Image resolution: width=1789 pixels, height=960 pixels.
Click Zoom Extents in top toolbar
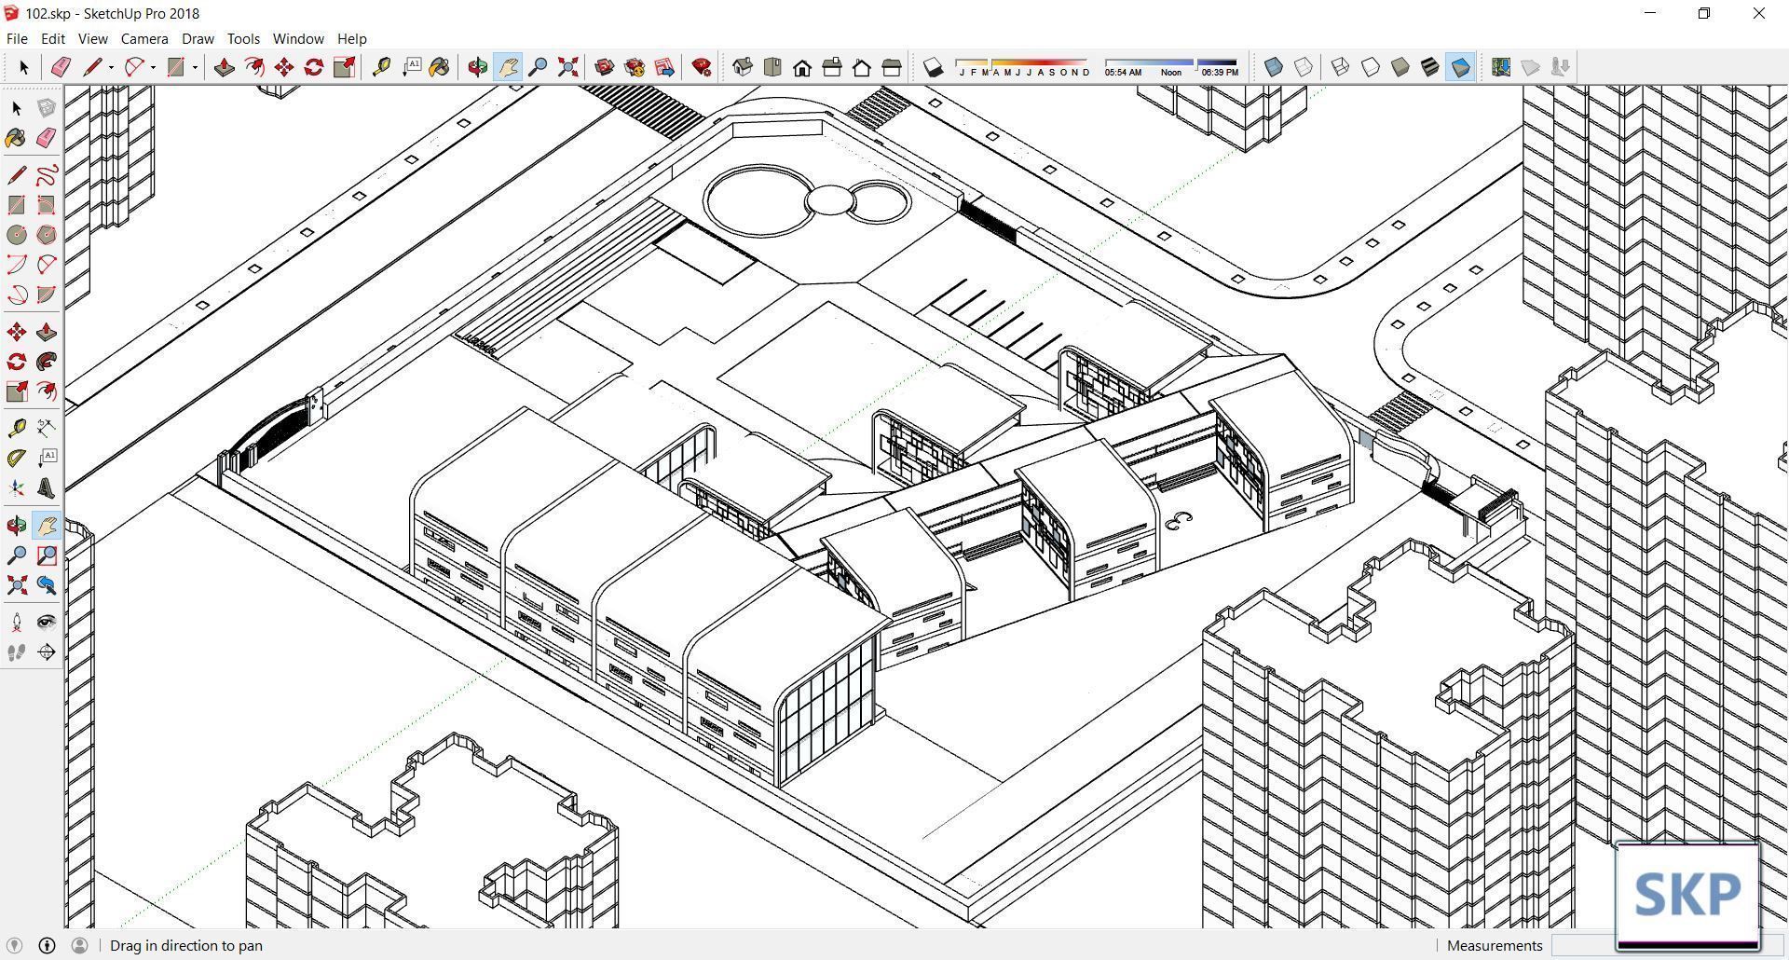[x=567, y=67]
